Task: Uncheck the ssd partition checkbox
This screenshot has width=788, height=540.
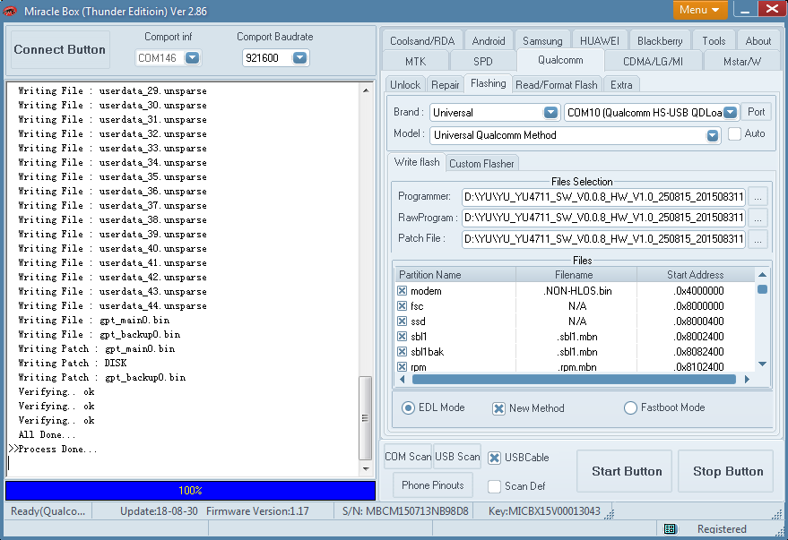Action: pos(402,321)
